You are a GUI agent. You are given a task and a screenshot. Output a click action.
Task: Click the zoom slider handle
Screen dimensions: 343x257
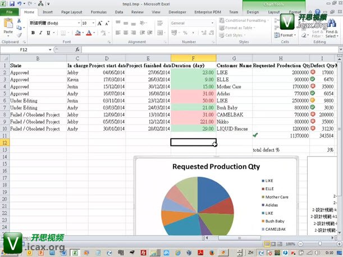click(x=320, y=244)
